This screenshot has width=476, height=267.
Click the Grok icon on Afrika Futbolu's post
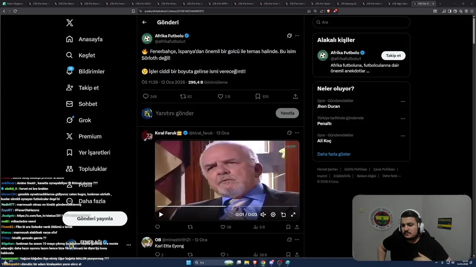pos(289,36)
